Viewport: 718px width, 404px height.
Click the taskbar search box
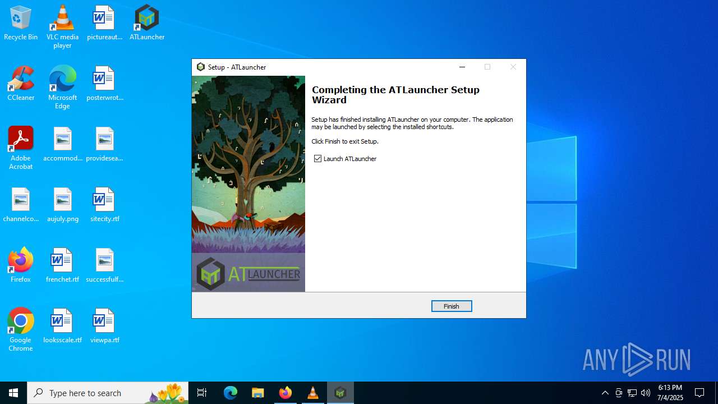point(108,393)
